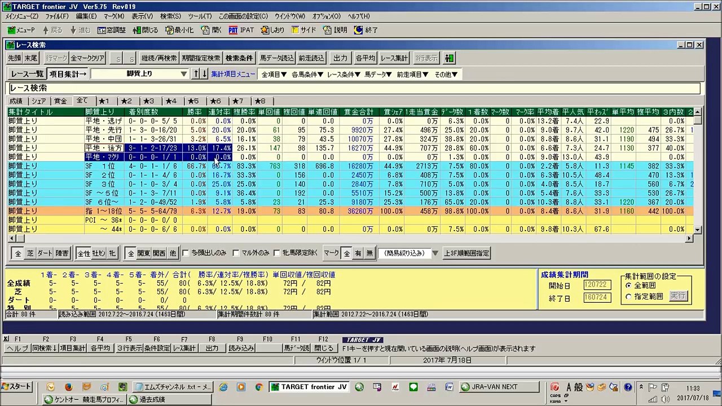
Task: Click the 終了 exit toolbar icon
Action: [366, 30]
